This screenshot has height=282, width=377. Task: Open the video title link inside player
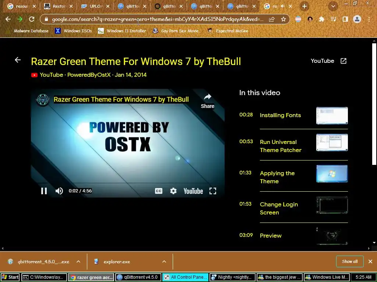(x=121, y=100)
